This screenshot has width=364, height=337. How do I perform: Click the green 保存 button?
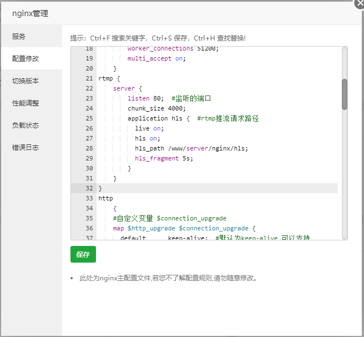tap(83, 254)
